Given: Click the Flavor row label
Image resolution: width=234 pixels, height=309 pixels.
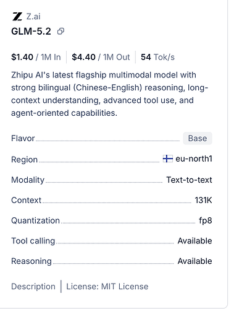Looking at the screenshot, I should coord(23,138).
